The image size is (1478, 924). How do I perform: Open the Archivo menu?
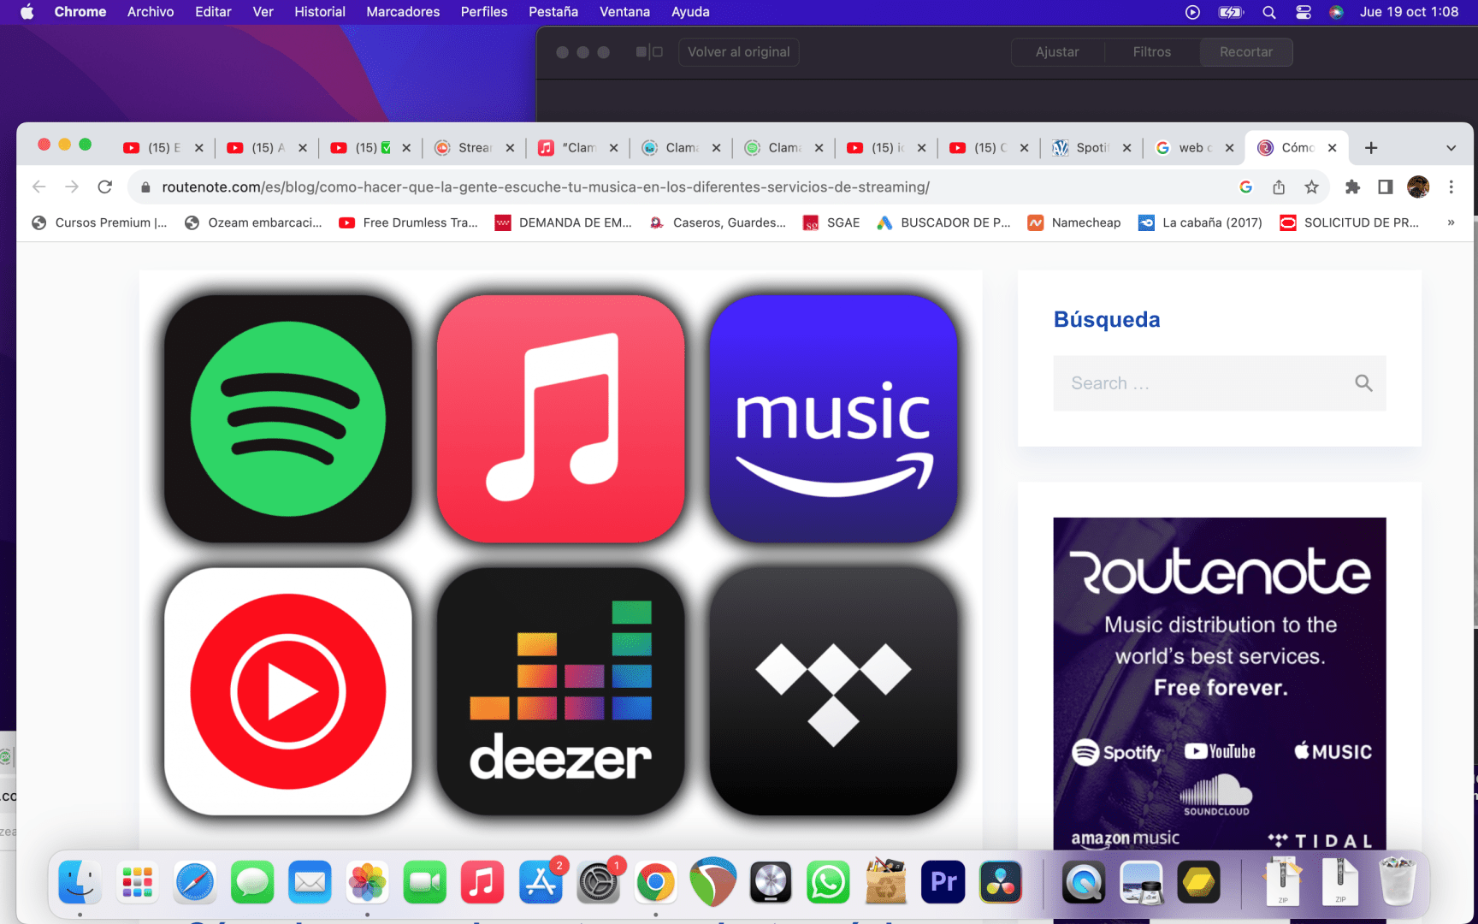click(151, 12)
